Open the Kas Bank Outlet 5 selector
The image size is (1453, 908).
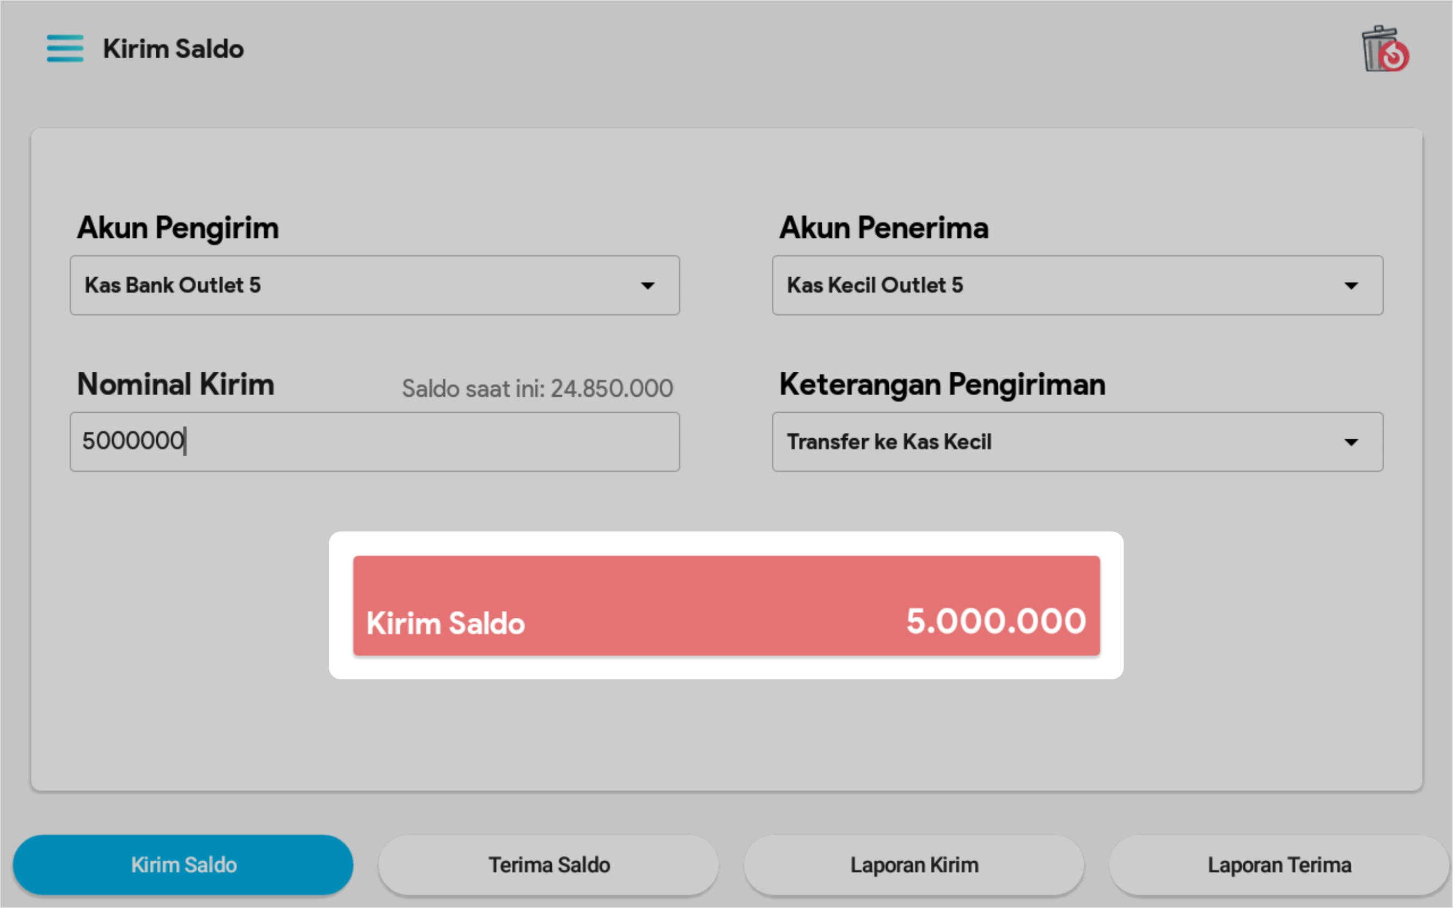coord(361,285)
